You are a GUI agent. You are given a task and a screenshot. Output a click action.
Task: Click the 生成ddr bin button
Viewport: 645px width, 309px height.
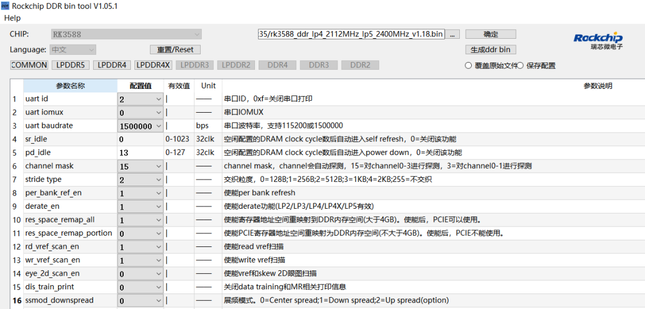pyautogui.click(x=491, y=50)
